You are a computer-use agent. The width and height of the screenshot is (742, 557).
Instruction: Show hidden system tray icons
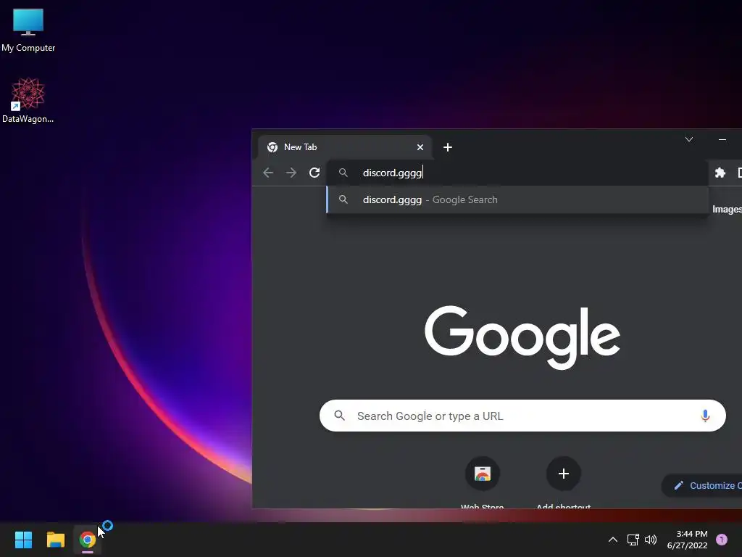(x=613, y=540)
